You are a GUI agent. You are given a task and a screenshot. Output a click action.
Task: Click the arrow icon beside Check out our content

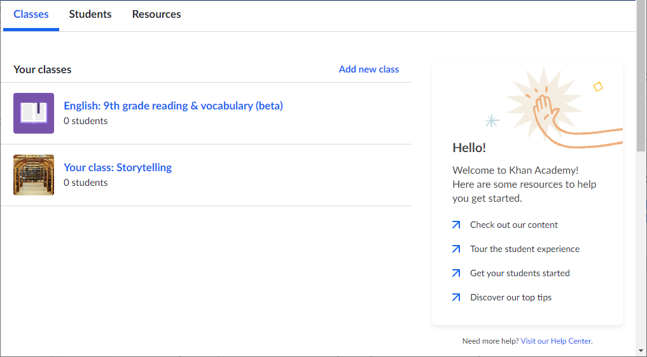pyautogui.click(x=456, y=225)
